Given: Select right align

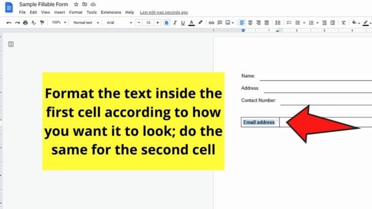Looking at the screenshot, I should coord(258,23).
